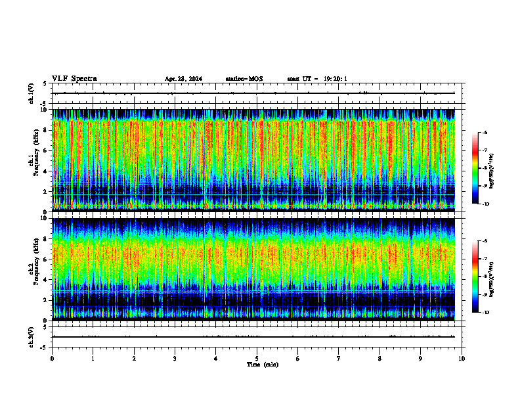Viewport: 520px width, 402px height.
Task: Click the ch.2 frequency axis "6" tick label
Action: [45, 259]
